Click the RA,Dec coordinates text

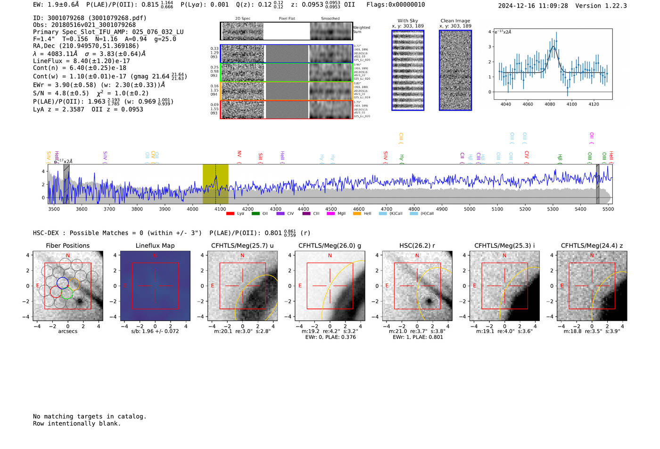[x=86, y=46]
